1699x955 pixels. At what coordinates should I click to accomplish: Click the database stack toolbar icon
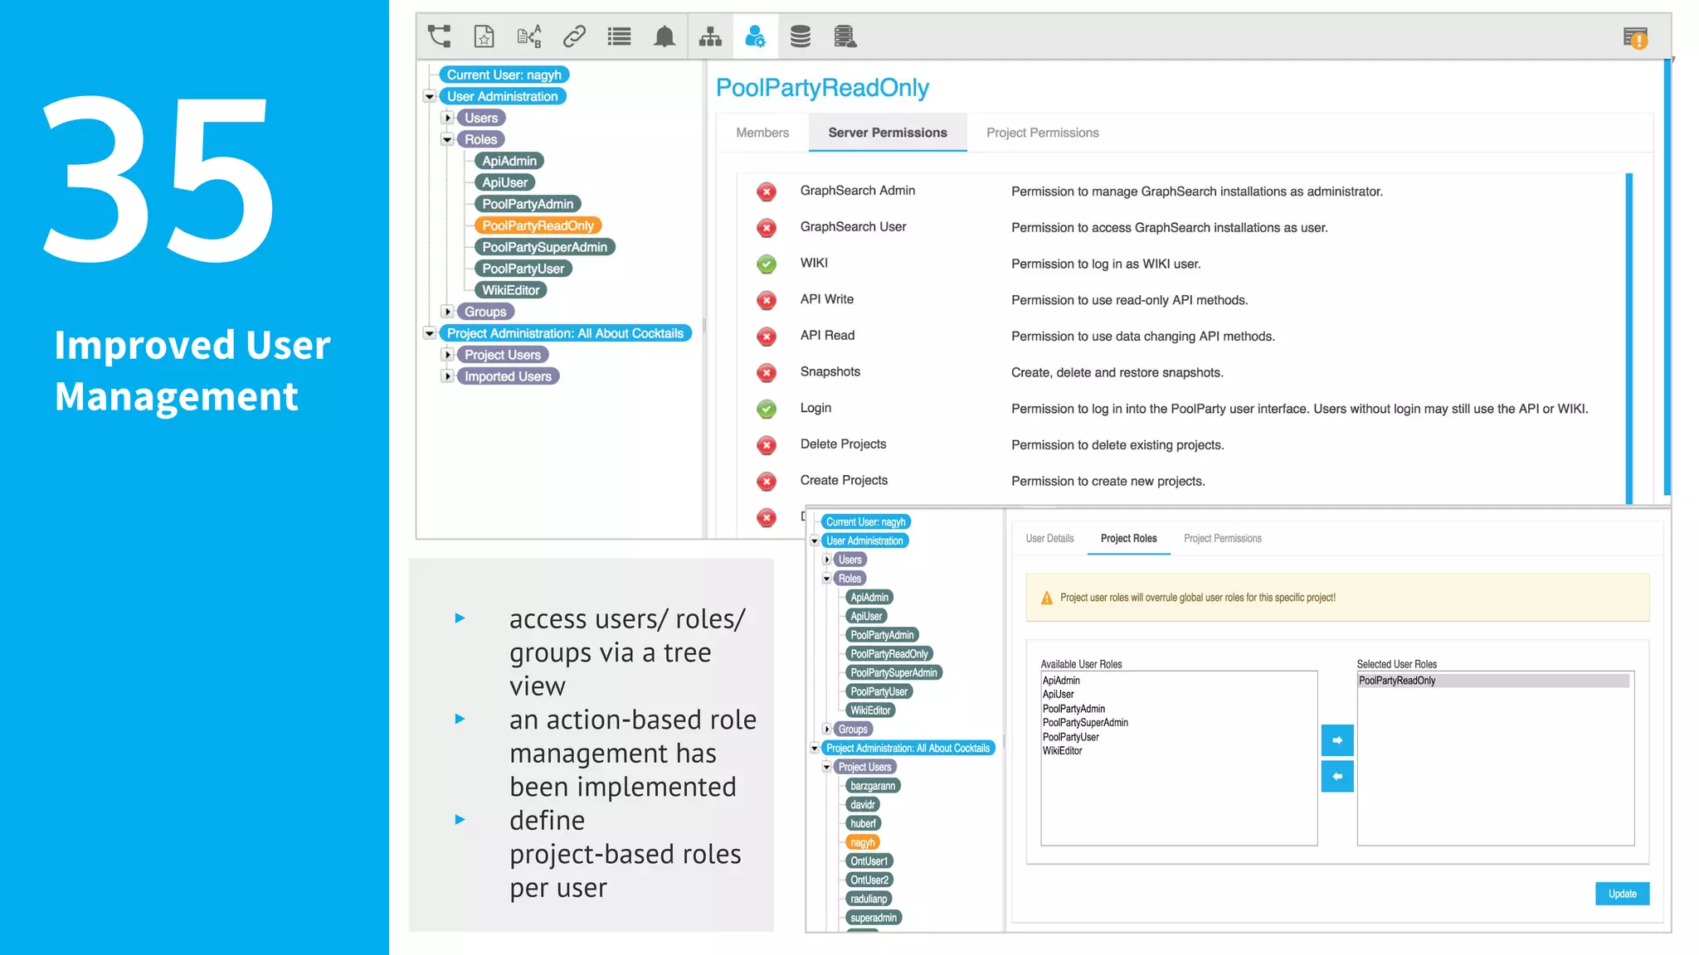pos(800,36)
